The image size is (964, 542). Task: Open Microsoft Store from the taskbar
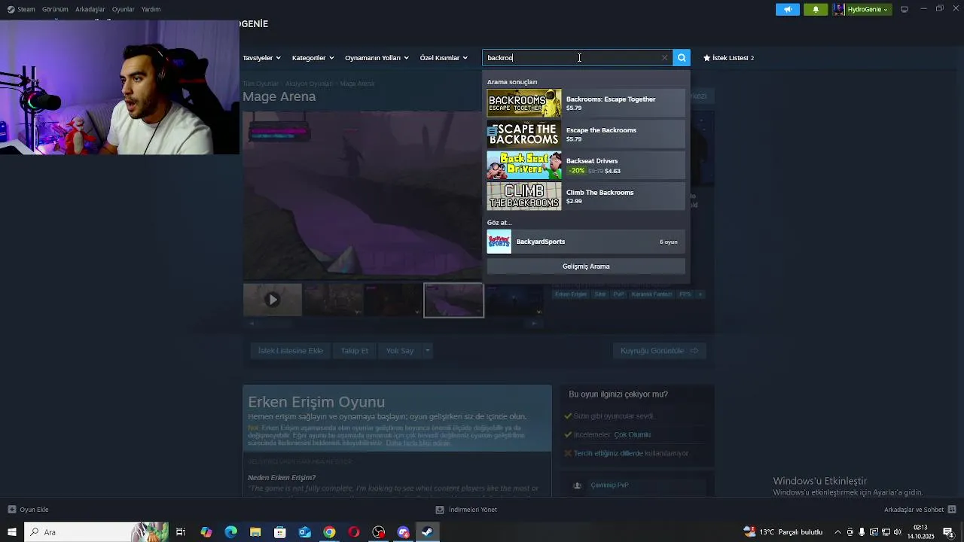pos(280,532)
